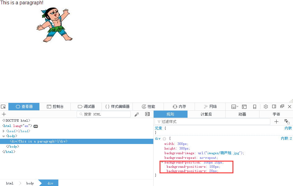Select the DOCTYPE html line
This screenshot has height=186, width=293.
16,120
